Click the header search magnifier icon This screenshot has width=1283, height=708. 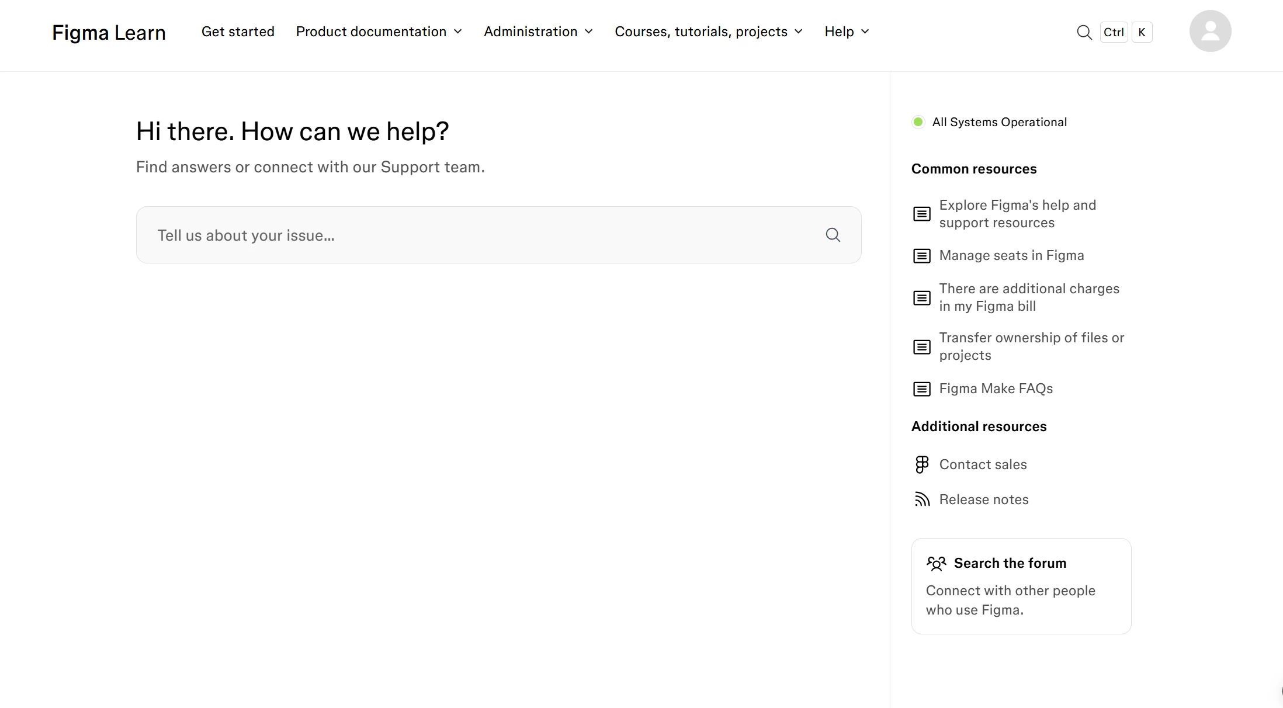[1084, 32]
